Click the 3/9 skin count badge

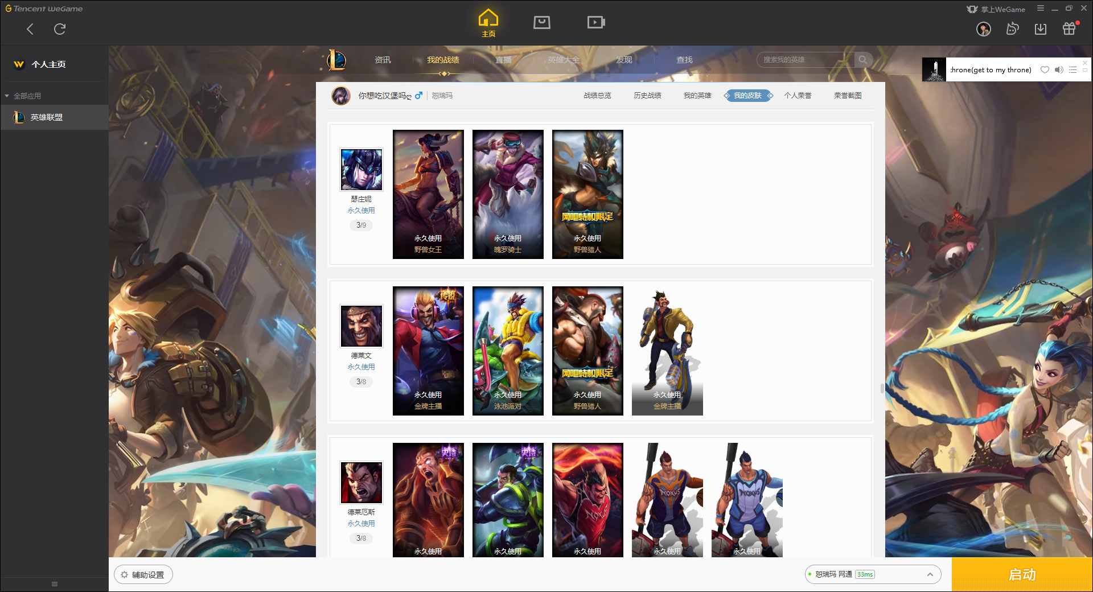(x=361, y=225)
